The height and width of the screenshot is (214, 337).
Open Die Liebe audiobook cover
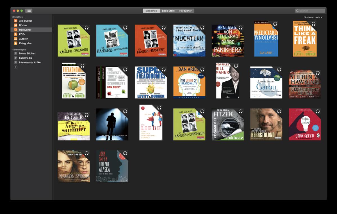151,123
